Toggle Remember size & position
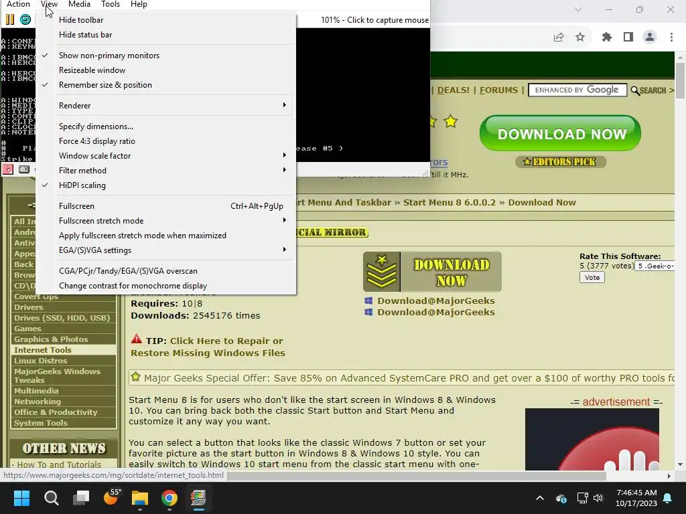Screen dimensions: 686x514 click(166, 85)
